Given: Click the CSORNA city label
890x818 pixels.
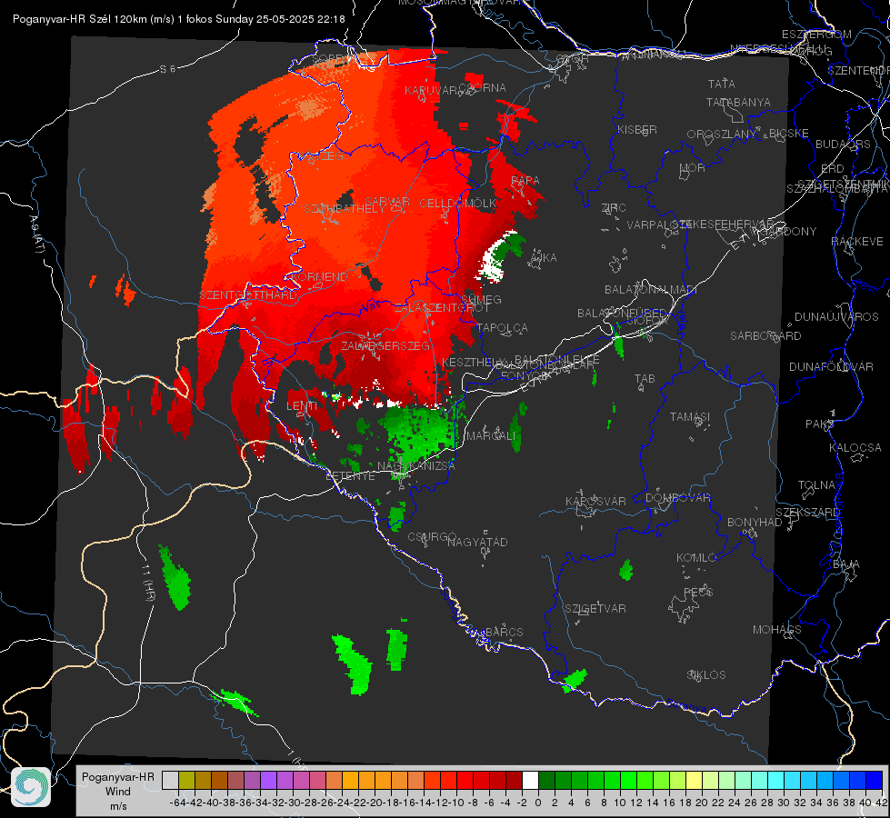Looking at the screenshot, I should (x=483, y=88).
